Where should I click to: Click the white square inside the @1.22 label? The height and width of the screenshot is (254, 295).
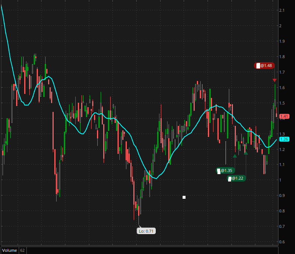(x=230, y=179)
